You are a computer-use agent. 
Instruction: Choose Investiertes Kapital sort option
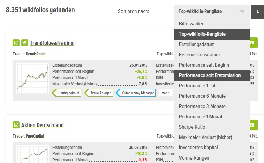click(x=198, y=148)
